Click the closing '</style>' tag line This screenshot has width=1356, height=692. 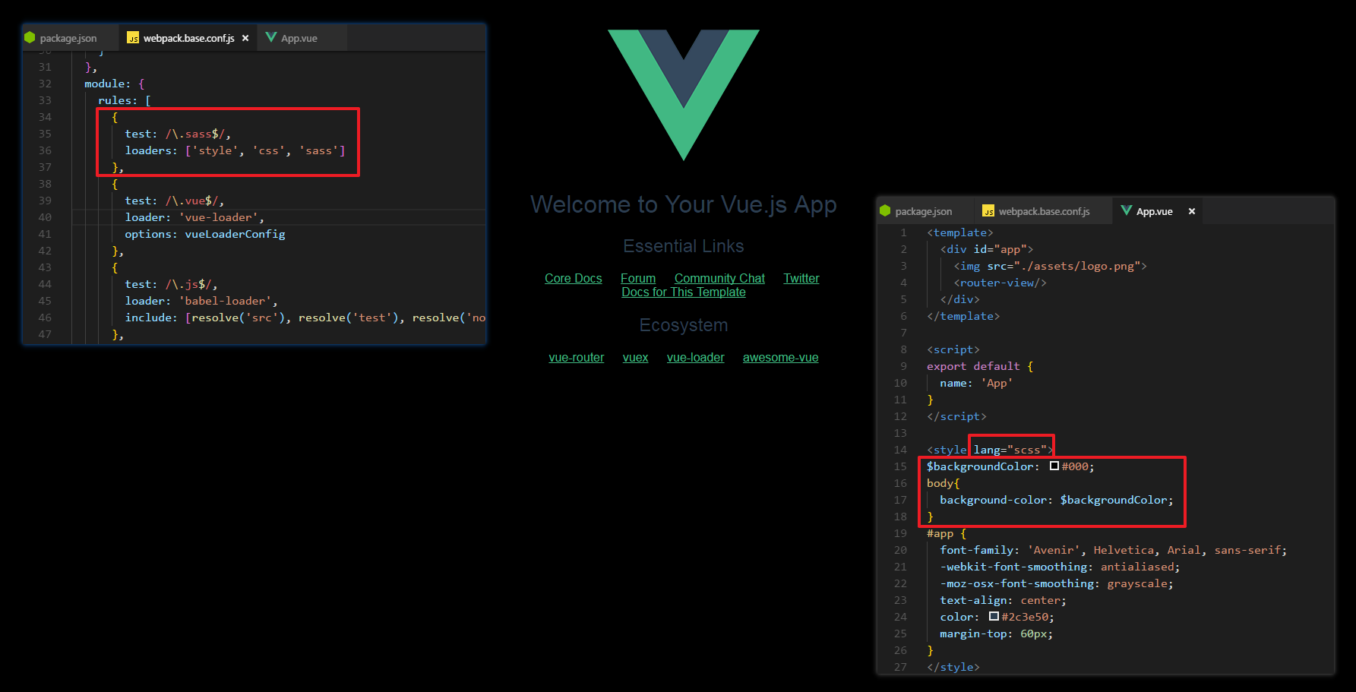[953, 667]
